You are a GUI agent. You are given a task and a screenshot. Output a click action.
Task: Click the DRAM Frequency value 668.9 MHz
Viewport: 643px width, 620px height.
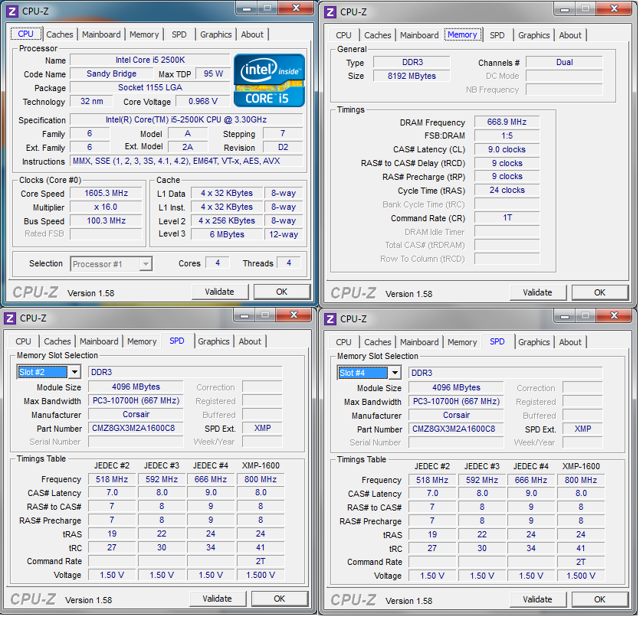point(507,122)
